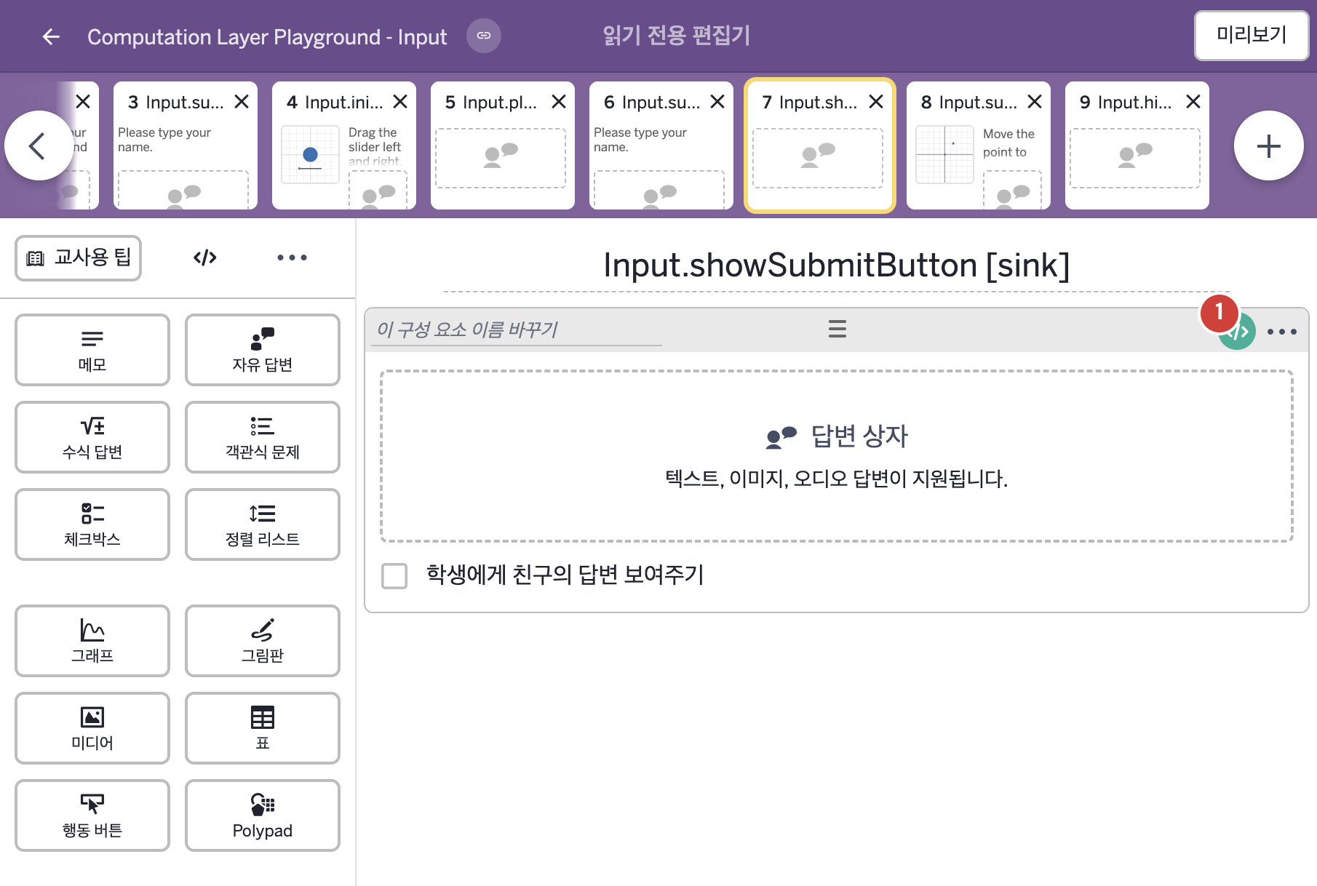Open the slide scripting code icon
This screenshot has height=886, width=1317.
coord(205,258)
